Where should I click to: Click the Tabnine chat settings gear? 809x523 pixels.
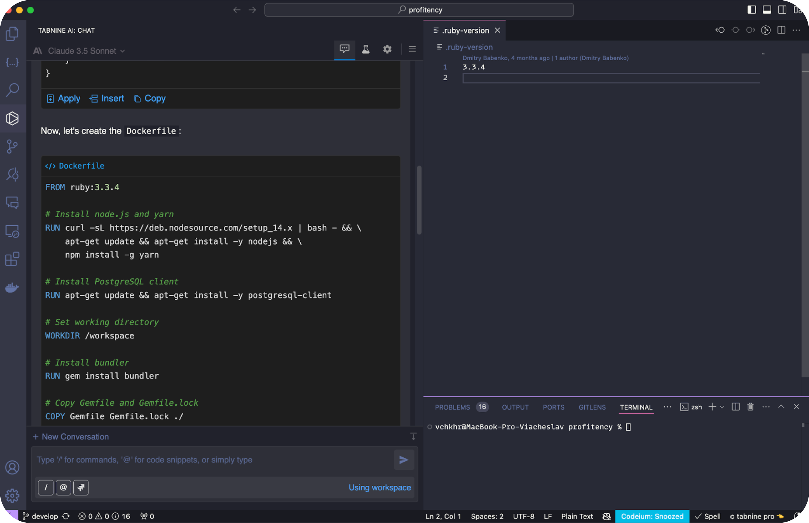tap(387, 50)
